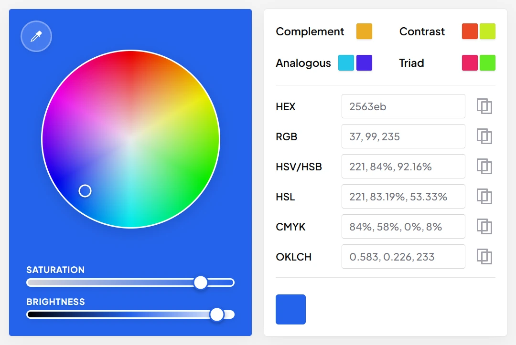This screenshot has height=345, width=516.
Task: Focus the RGB input field
Action: point(403,136)
